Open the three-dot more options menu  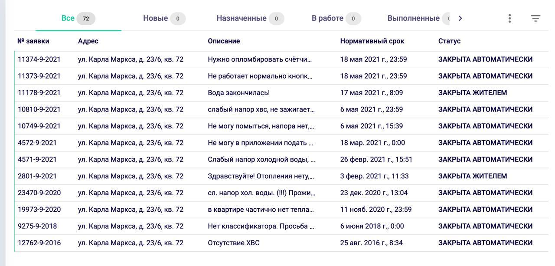pos(509,18)
